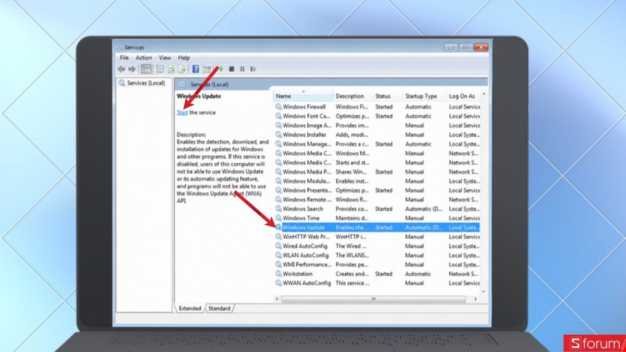Click the toolbar Forward arrow
The height and width of the screenshot is (352, 626).
point(131,69)
